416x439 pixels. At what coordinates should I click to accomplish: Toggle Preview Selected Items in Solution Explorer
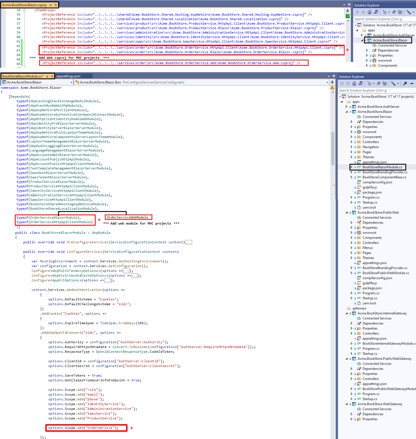point(411,83)
